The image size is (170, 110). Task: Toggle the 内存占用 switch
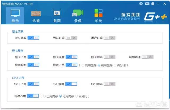[x=33, y=96]
